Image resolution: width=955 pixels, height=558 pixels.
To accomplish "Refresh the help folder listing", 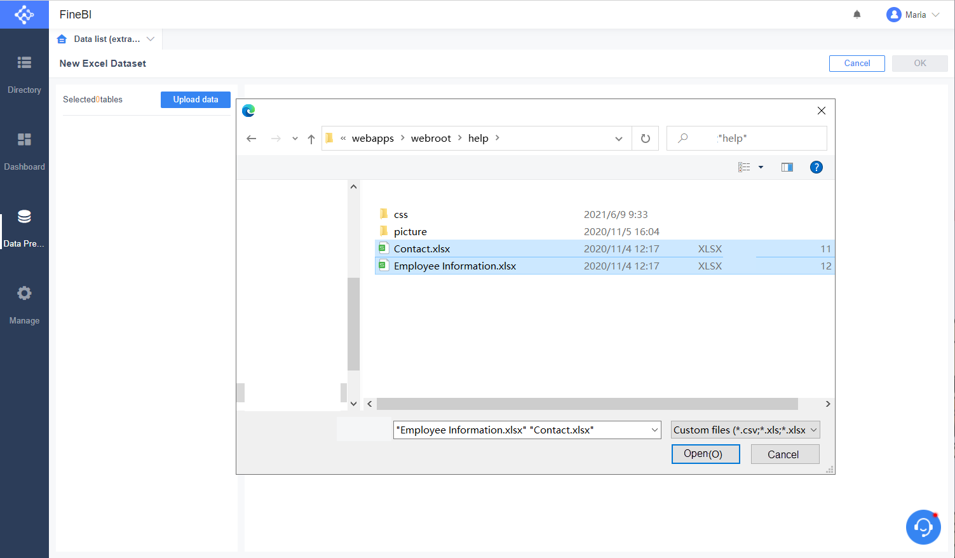I will pos(646,139).
